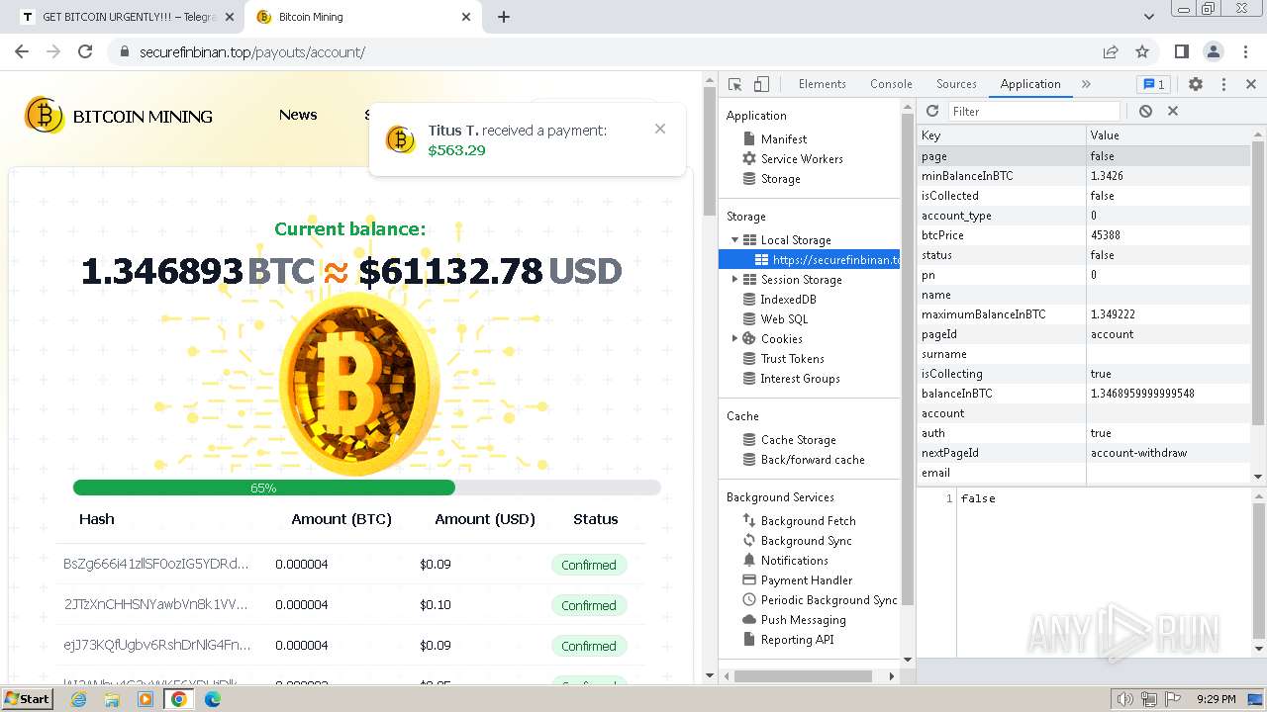1267x712 pixels.
Task: Show more DevTools tabs chevron
Action: point(1086,84)
